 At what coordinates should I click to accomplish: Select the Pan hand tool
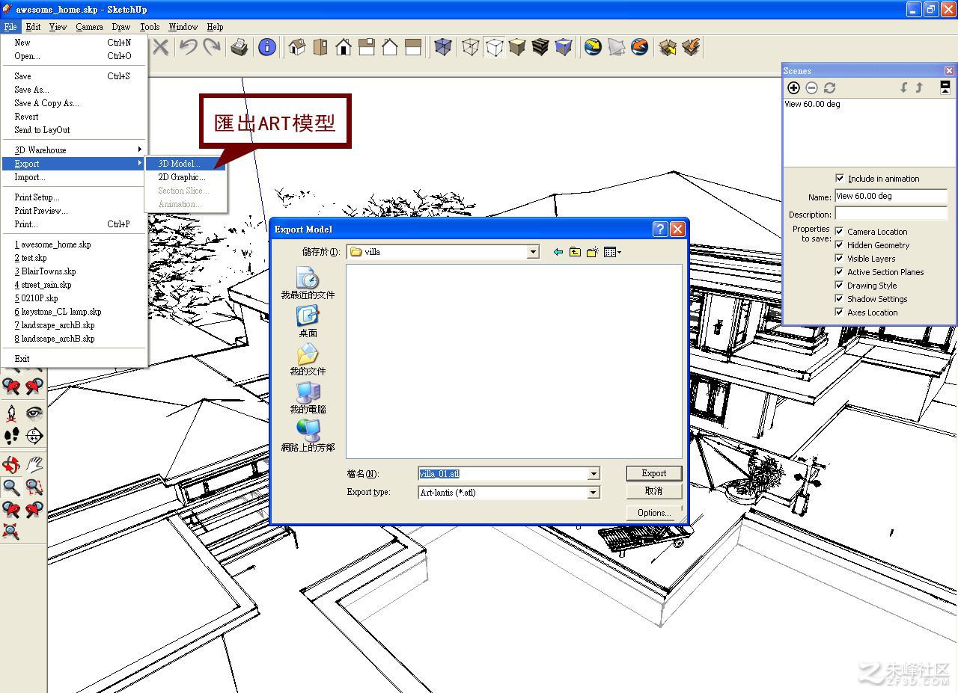[x=34, y=464]
